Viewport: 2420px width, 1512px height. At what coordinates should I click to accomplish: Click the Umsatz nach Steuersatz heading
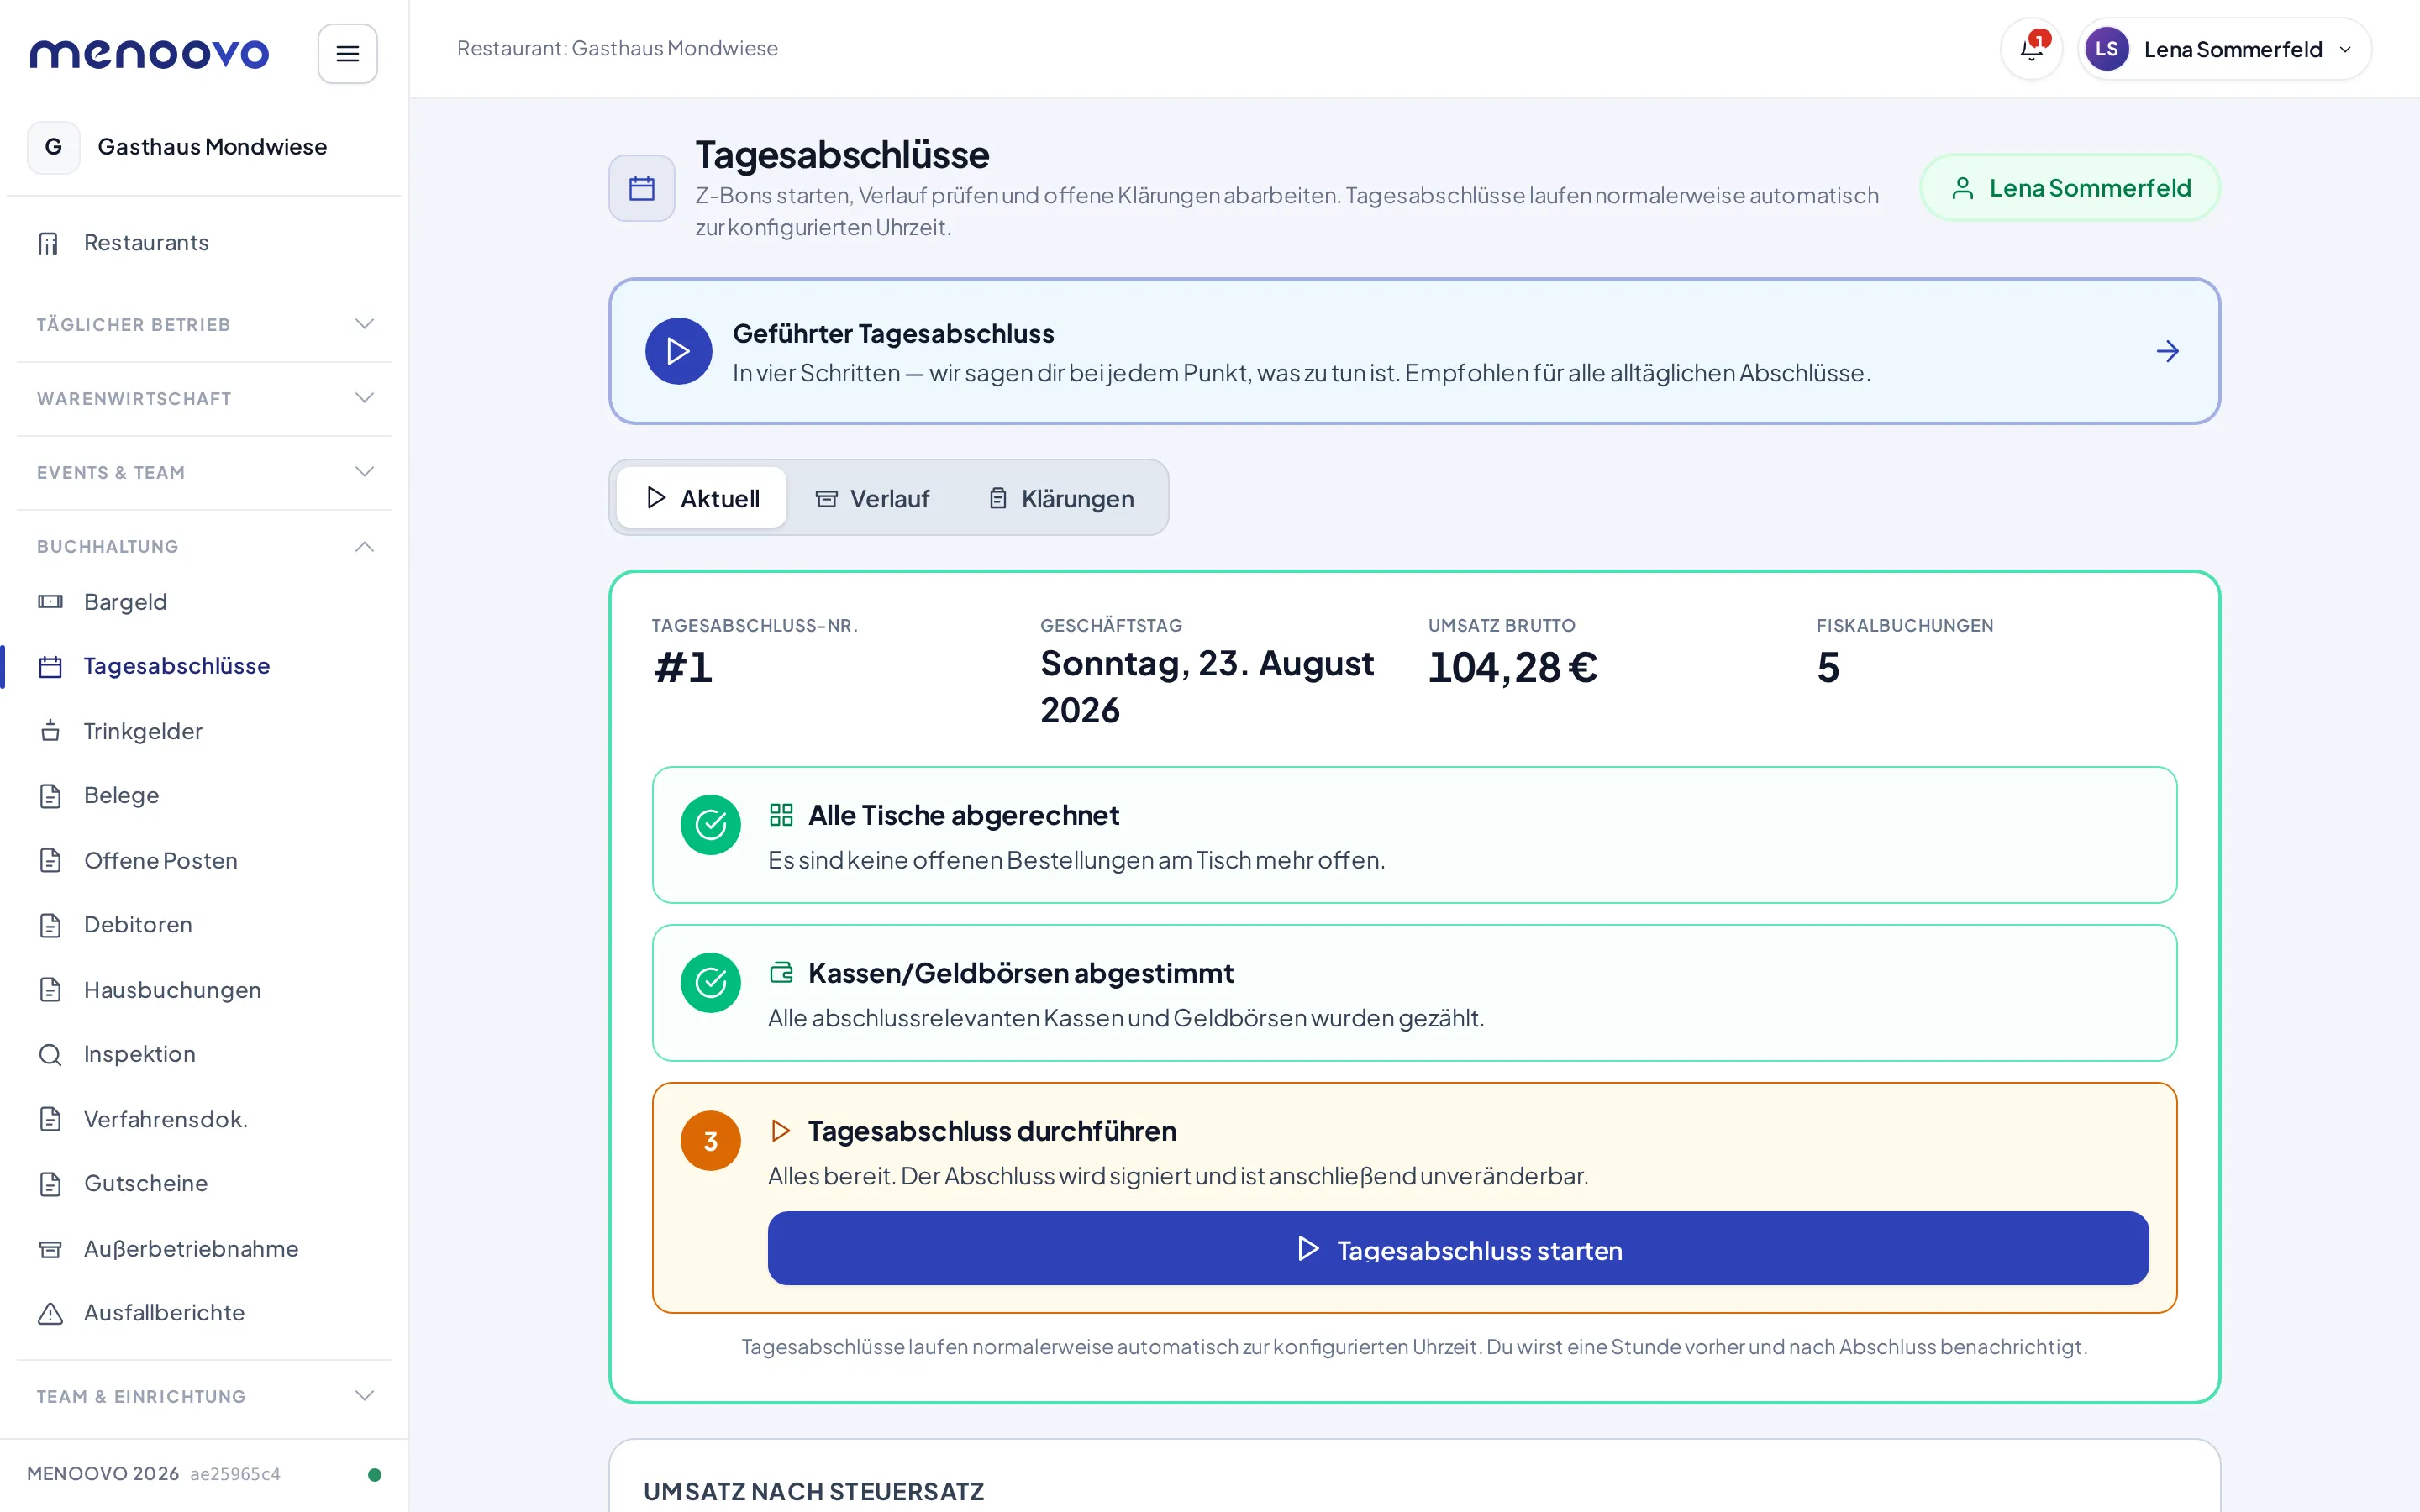[814, 1491]
